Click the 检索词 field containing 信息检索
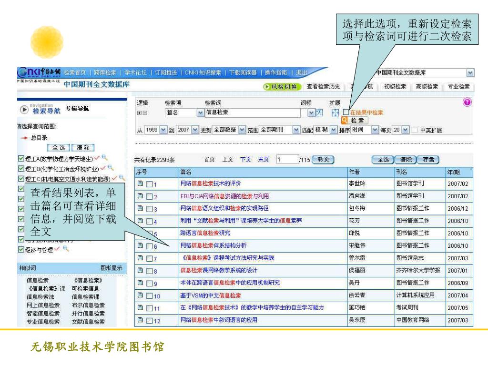The image size is (488, 366). (x=253, y=112)
